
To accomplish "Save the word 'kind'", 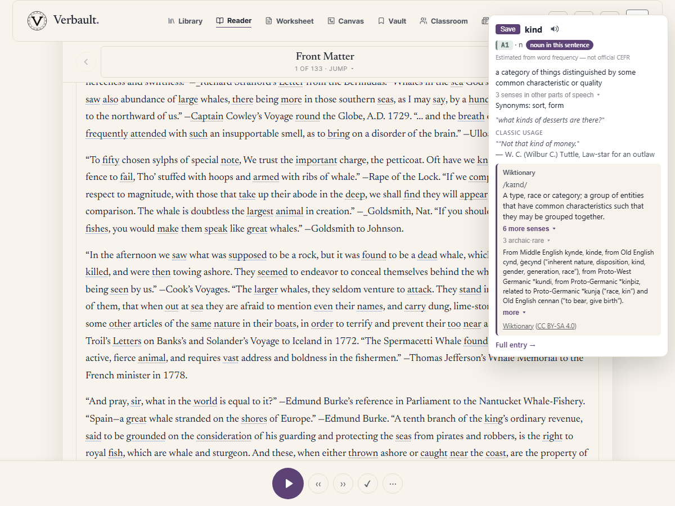I will click(x=508, y=29).
